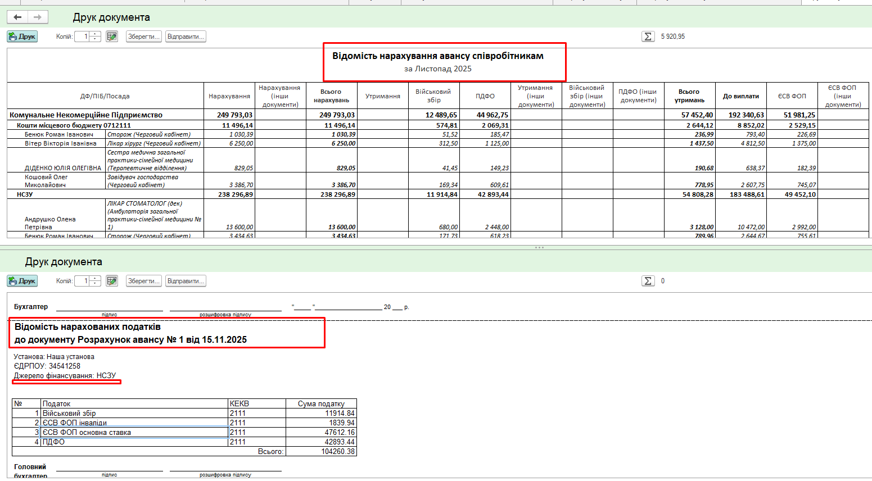Toggle edit mode icon in the top panel

[x=112, y=37]
